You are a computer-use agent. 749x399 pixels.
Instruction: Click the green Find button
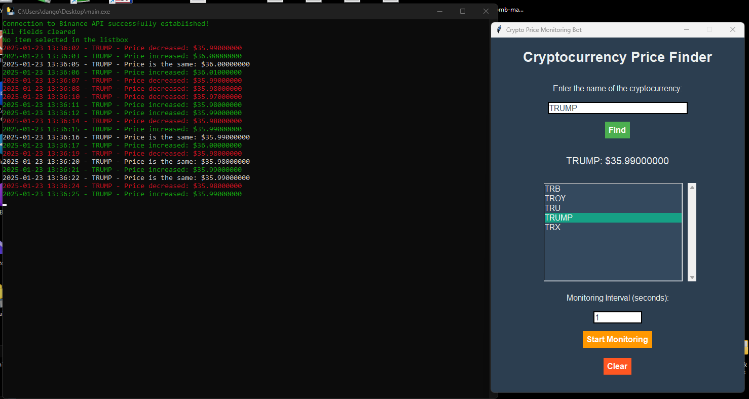[617, 130]
